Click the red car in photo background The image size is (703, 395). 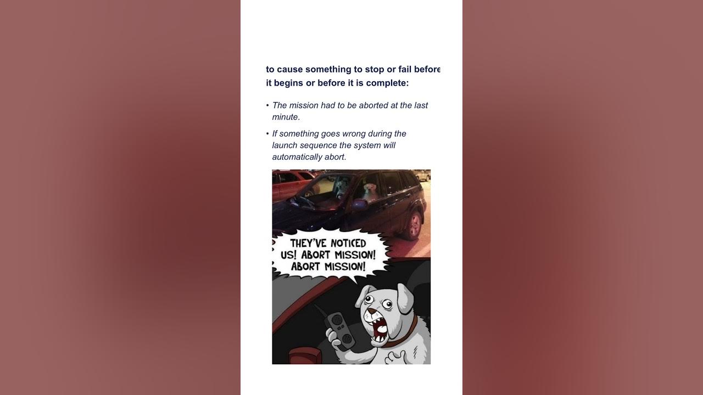point(292,184)
